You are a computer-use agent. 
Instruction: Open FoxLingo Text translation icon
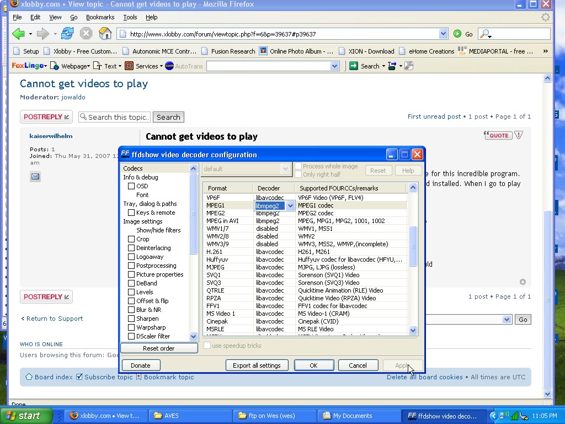[x=97, y=66]
